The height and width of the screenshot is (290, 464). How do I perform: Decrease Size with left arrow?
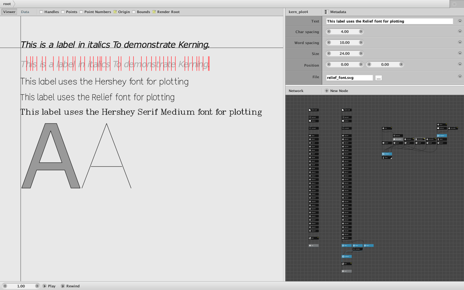click(x=329, y=53)
